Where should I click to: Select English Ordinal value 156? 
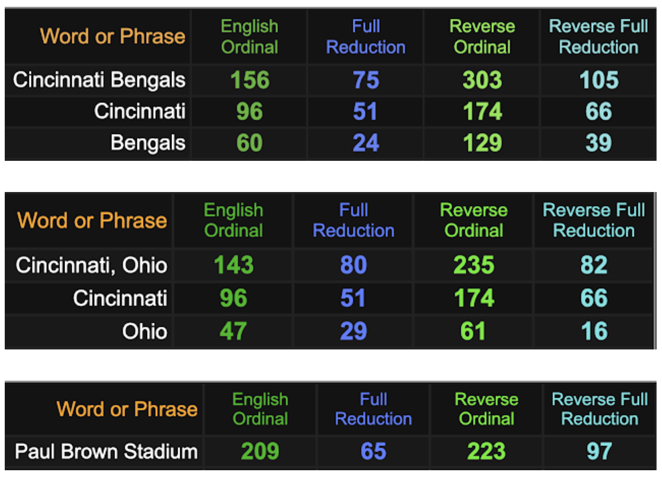[250, 80]
